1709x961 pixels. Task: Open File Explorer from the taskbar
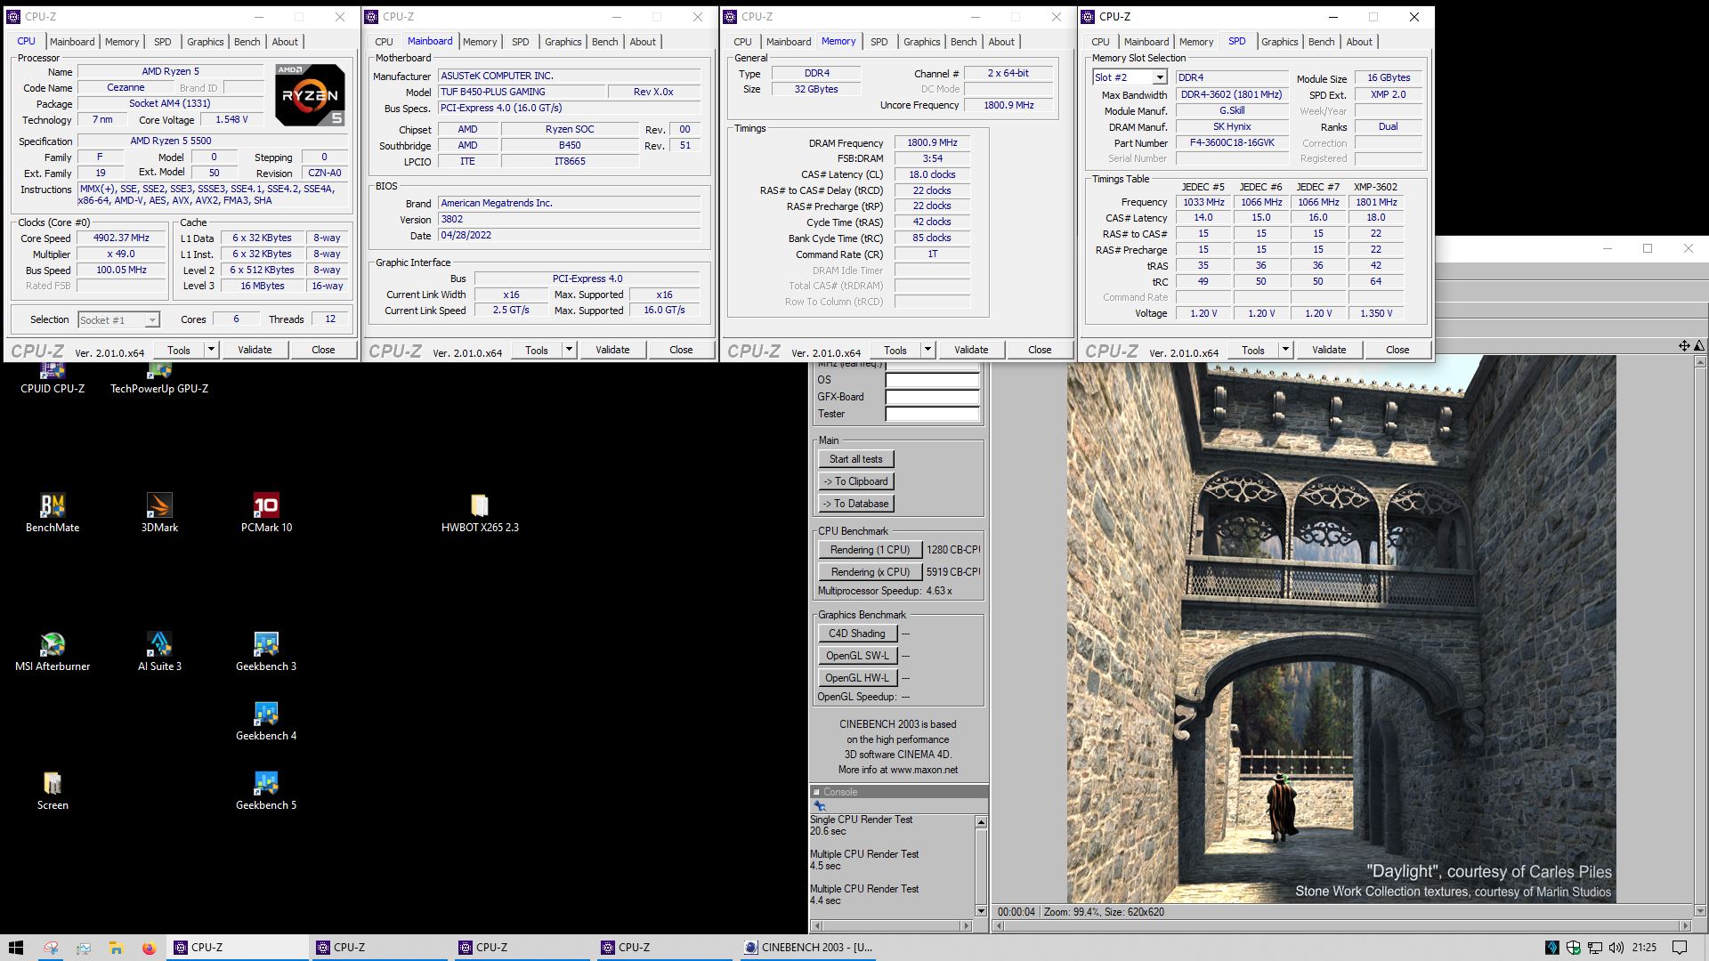tap(116, 948)
